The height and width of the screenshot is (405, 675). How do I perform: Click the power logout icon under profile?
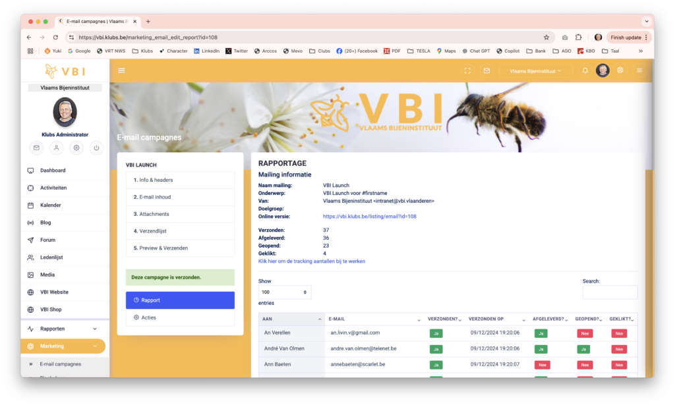tap(96, 148)
